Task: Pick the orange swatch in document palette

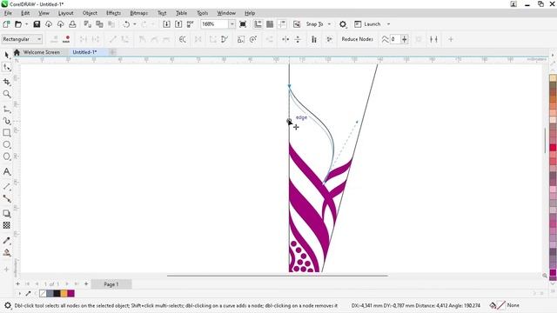Action: tap(64, 294)
